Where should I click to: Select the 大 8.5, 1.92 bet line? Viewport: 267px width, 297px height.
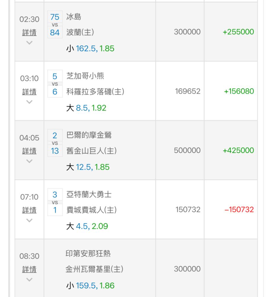86,108
